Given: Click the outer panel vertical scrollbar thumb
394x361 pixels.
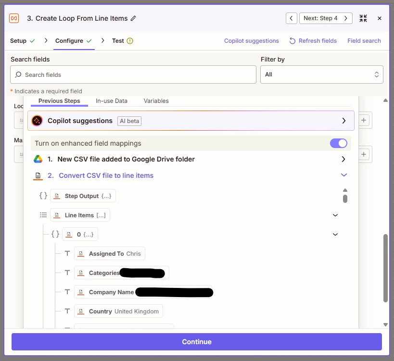Looking at the screenshot, I should tap(385, 268).
